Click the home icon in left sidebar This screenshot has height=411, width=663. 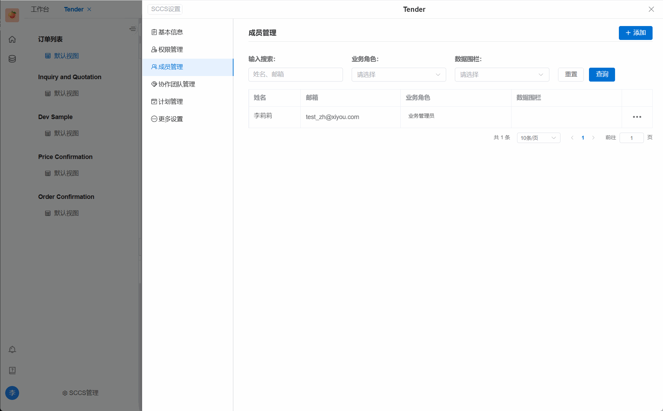12,40
